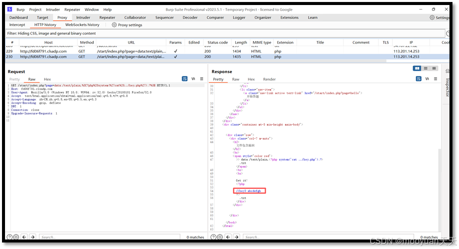The image size is (459, 249).
Task: Switch to the Learn tab
Action: (313, 18)
